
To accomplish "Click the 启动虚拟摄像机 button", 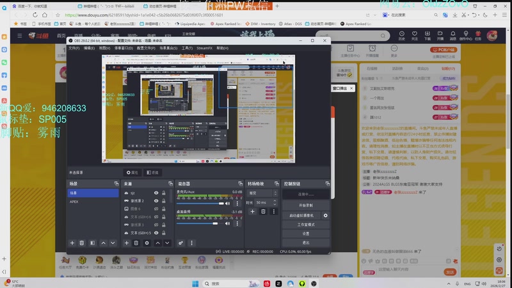I will (x=301, y=216).
